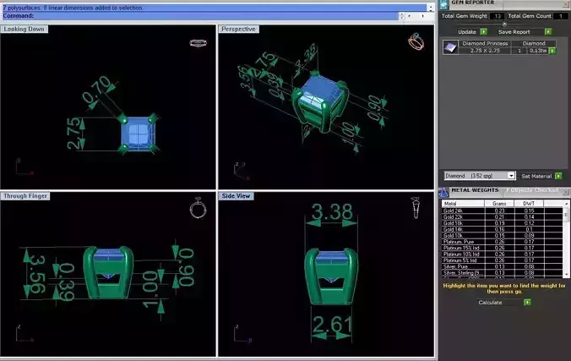The width and height of the screenshot is (571, 361).
Task: Click the green Set Material go arrow
Action: tap(558, 176)
